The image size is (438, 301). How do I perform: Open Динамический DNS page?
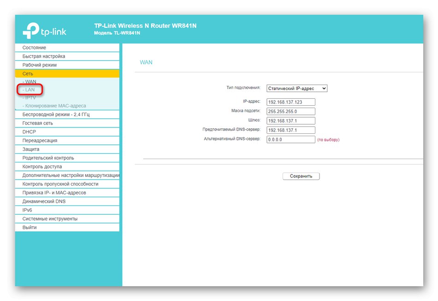click(x=67, y=201)
